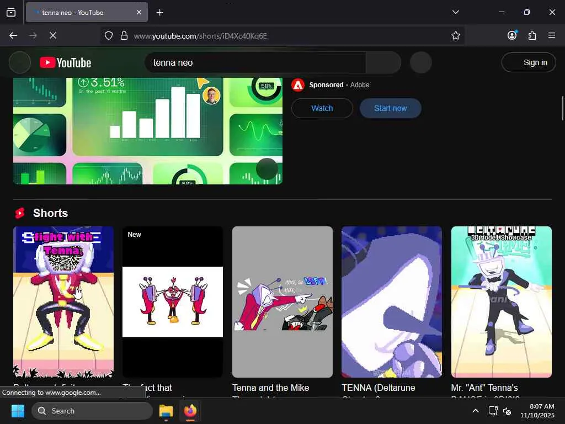
Task: Open the Adobe sponsored chart thumbnail
Action: pyautogui.click(x=148, y=131)
